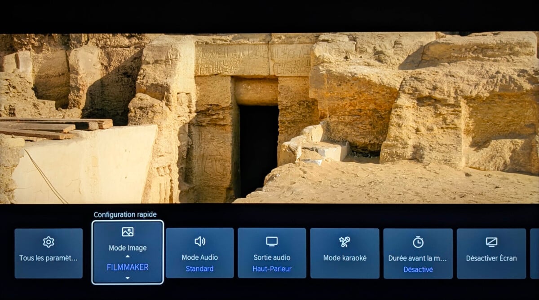
Task: Click the dark tomb doorway in video preview
Action: click(x=258, y=148)
